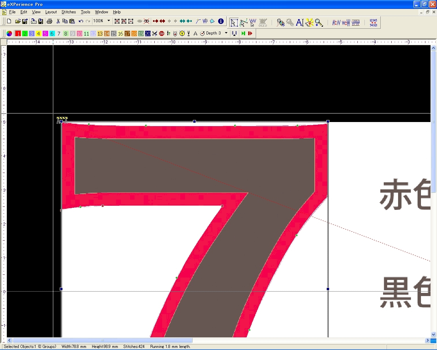Click 'Width:78.8 mm' in status bar
The height and width of the screenshot is (350, 437).
pyautogui.click(x=74, y=347)
